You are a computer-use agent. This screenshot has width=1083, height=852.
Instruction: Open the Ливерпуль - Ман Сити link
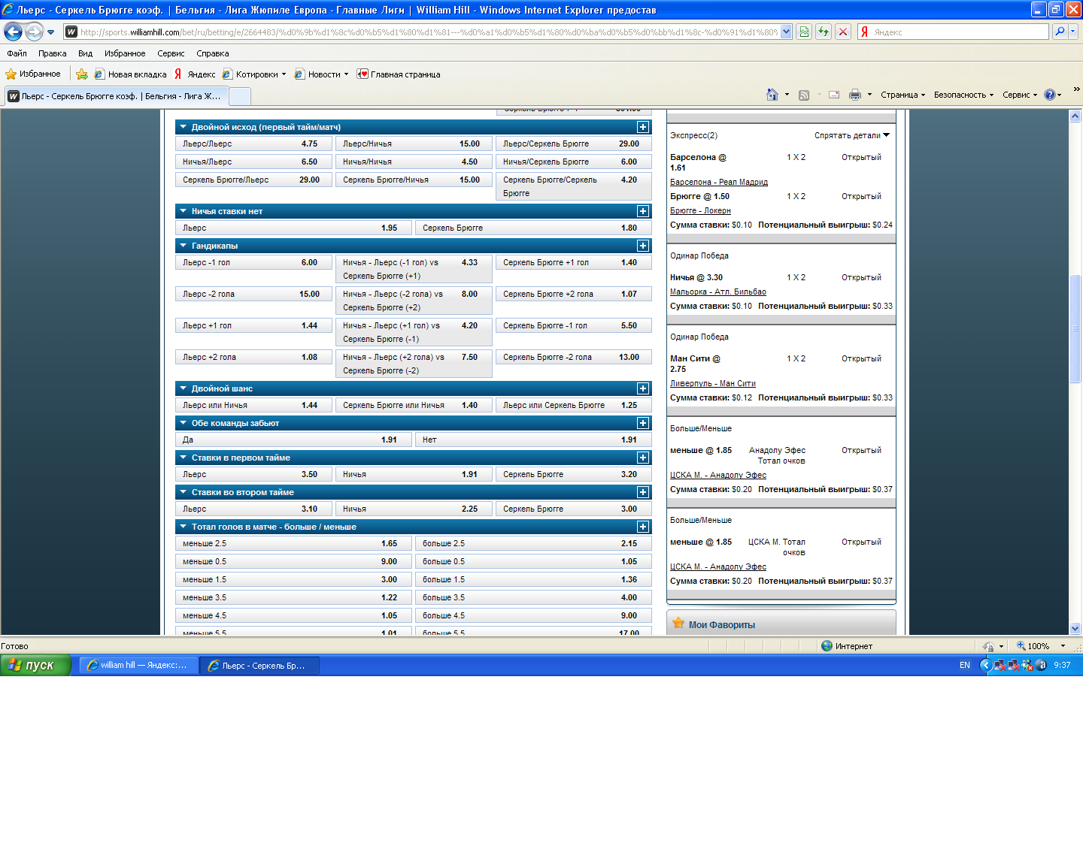[713, 383]
